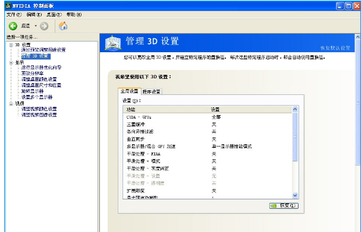Select the 三重缓冲 setting row
The height and width of the screenshot is (232, 361).
[208, 125]
